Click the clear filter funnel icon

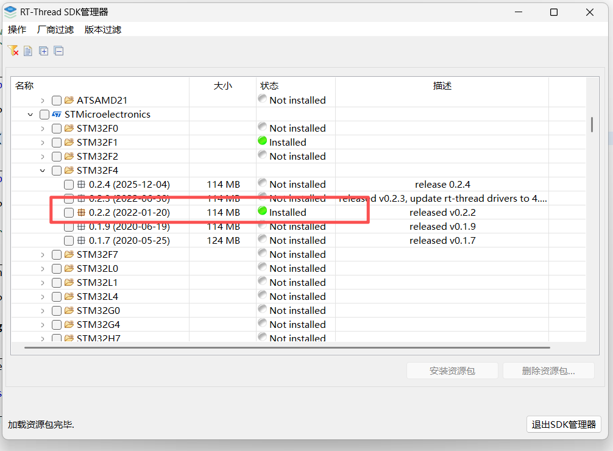pyautogui.click(x=13, y=51)
